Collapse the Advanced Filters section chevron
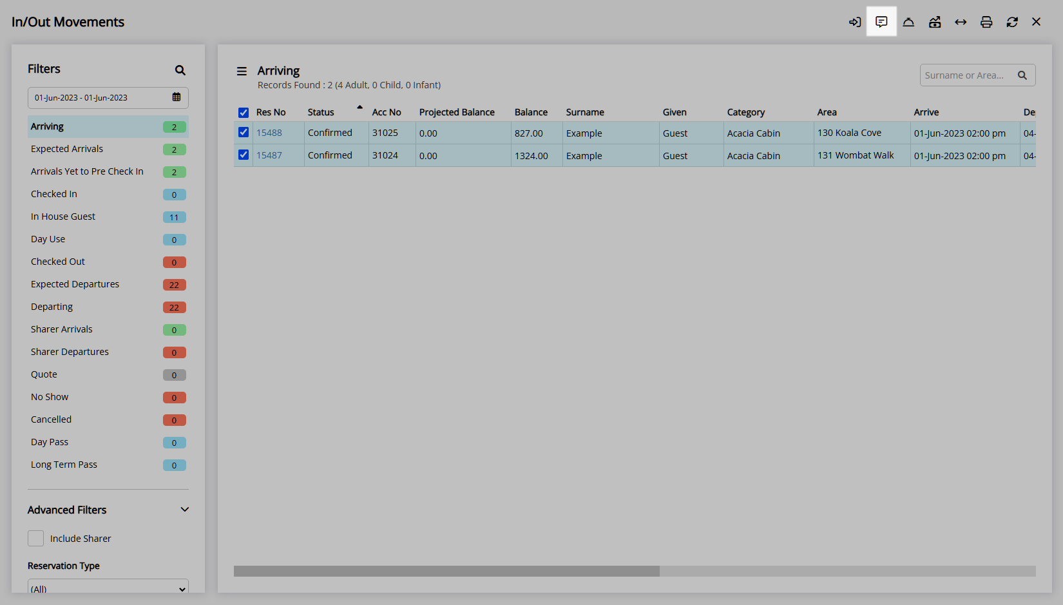 (x=185, y=510)
